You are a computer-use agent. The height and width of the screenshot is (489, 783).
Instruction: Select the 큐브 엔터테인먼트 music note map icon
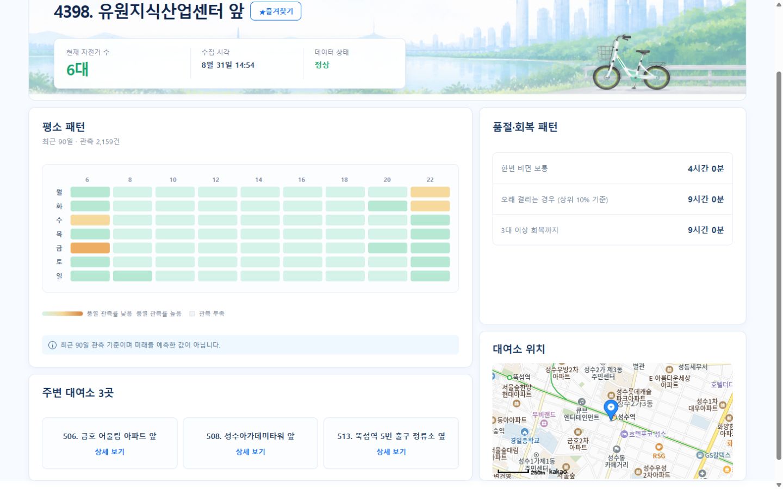point(581,402)
